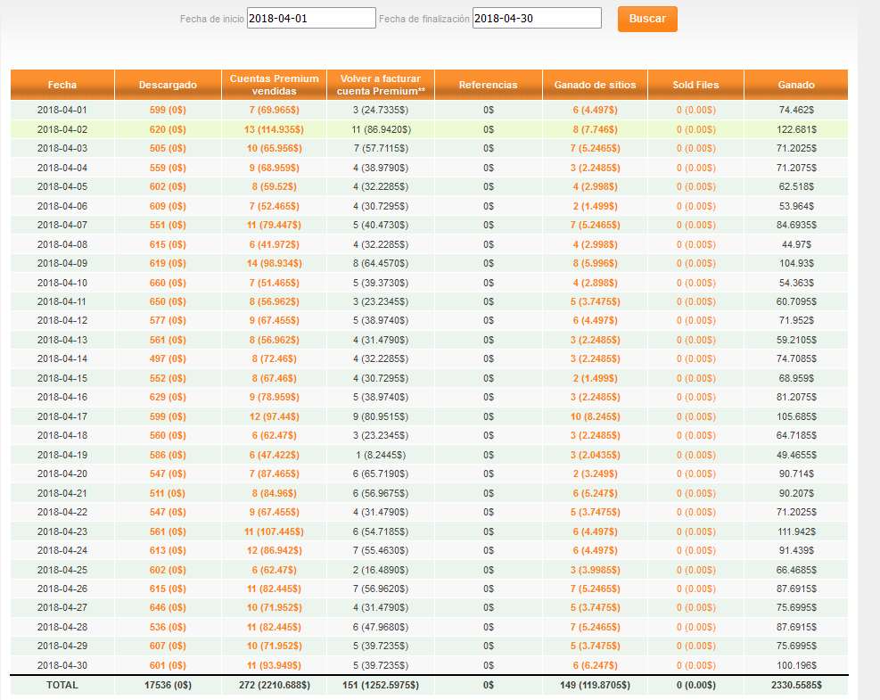Open the 11 (107.445$) premium accounts link

click(274, 532)
